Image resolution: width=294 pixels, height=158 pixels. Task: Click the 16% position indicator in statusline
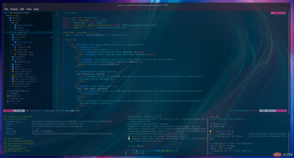tap(263, 110)
